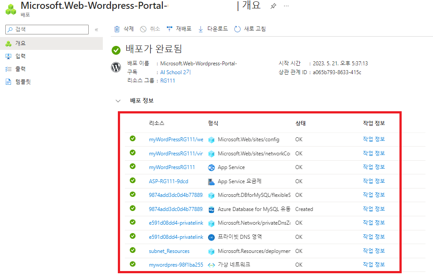
Task: Click the 형식 column header
Action: pyautogui.click(x=213, y=123)
